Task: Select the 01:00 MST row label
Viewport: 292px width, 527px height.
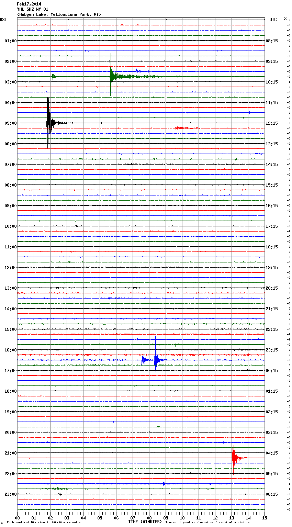Action: point(11,41)
